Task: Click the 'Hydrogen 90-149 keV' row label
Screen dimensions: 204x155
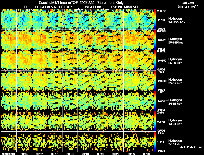Action: (176, 41)
